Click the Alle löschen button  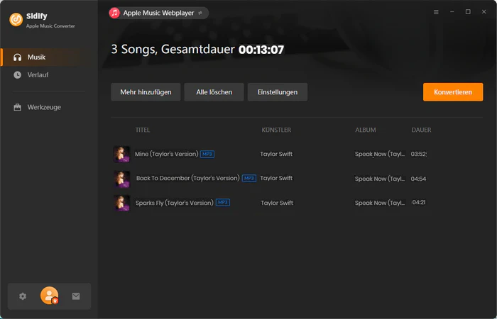click(214, 92)
